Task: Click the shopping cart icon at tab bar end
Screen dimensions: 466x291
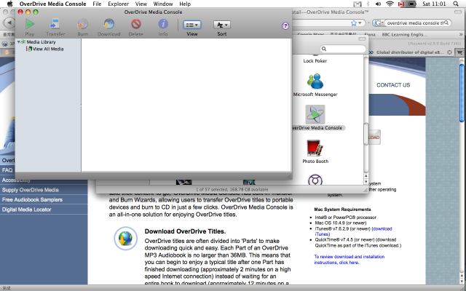Action: click(x=459, y=52)
